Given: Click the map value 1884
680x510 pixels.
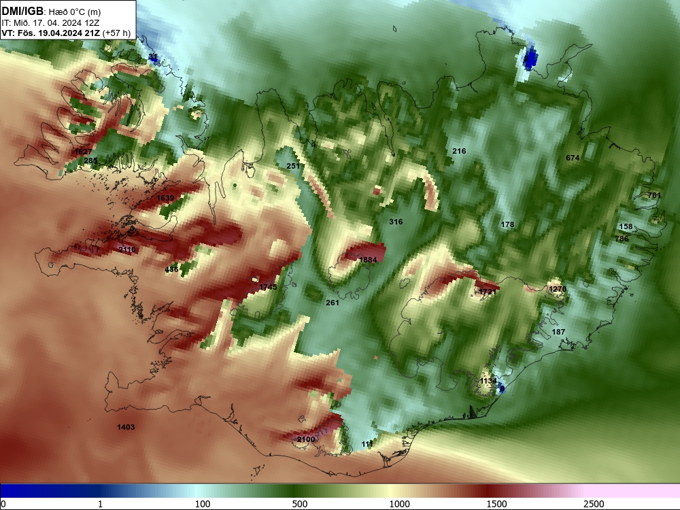Looking at the screenshot, I should [x=368, y=259].
